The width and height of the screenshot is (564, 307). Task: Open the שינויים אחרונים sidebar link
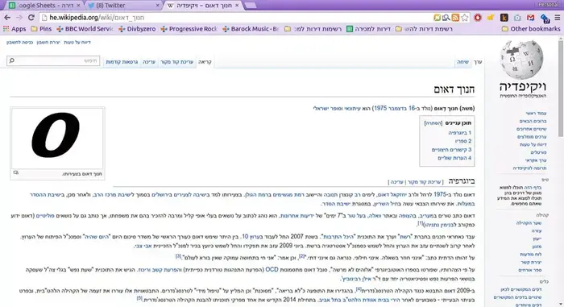pos(532,129)
